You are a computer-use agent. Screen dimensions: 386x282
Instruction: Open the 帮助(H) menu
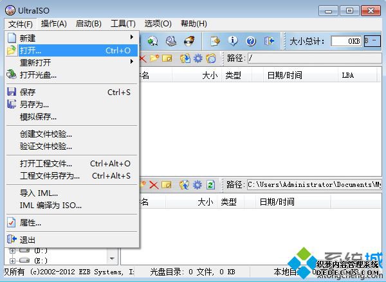(x=194, y=24)
